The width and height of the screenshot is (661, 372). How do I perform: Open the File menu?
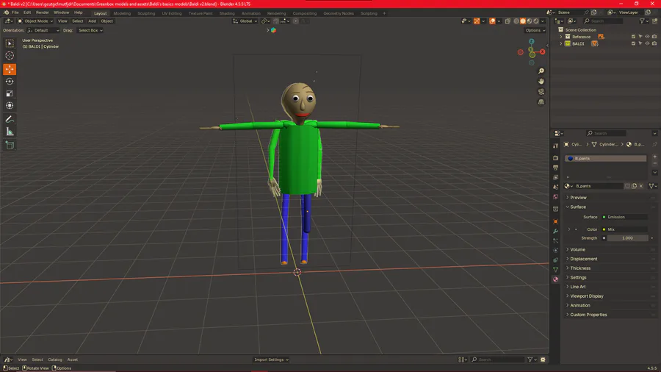pyautogui.click(x=15, y=12)
